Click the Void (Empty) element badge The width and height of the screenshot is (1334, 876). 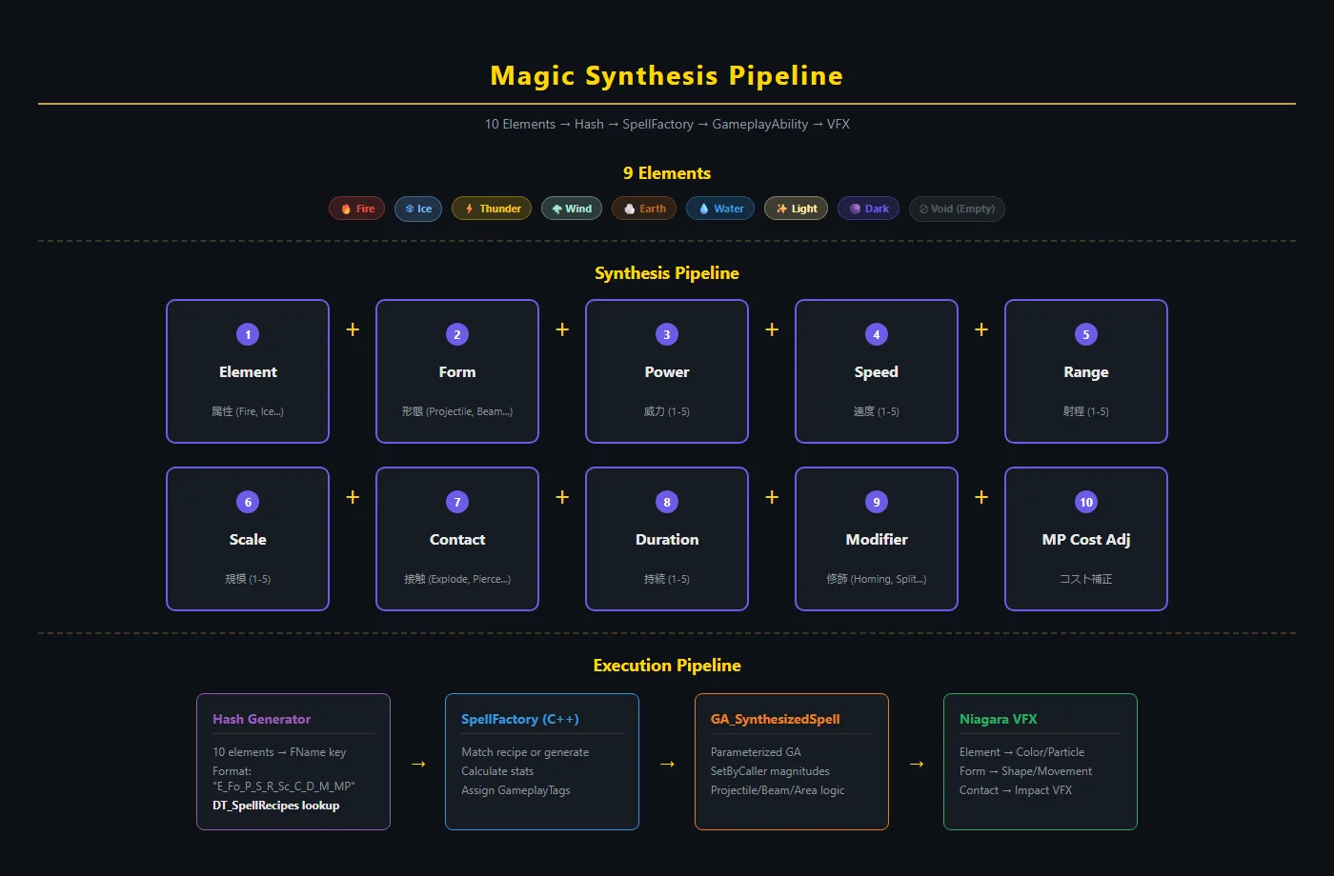[957, 209]
